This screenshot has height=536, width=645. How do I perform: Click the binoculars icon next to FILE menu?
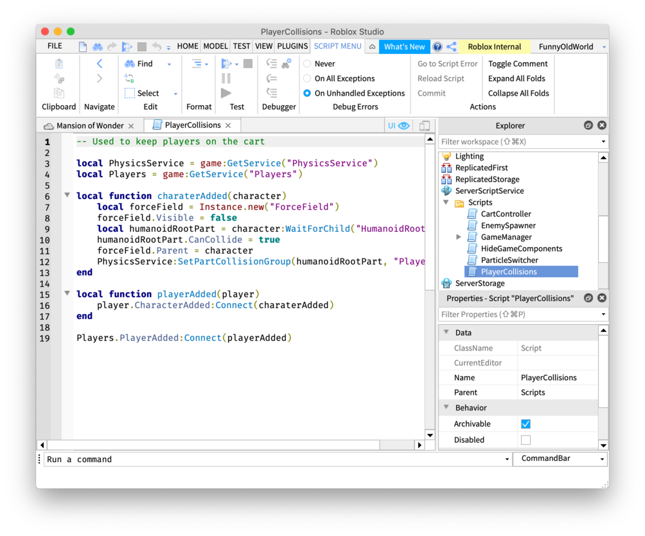coord(98,47)
